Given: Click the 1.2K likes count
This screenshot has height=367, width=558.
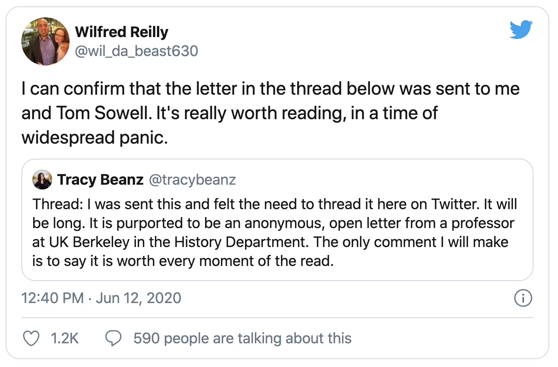Looking at the screenshot, I should (65, 339).
